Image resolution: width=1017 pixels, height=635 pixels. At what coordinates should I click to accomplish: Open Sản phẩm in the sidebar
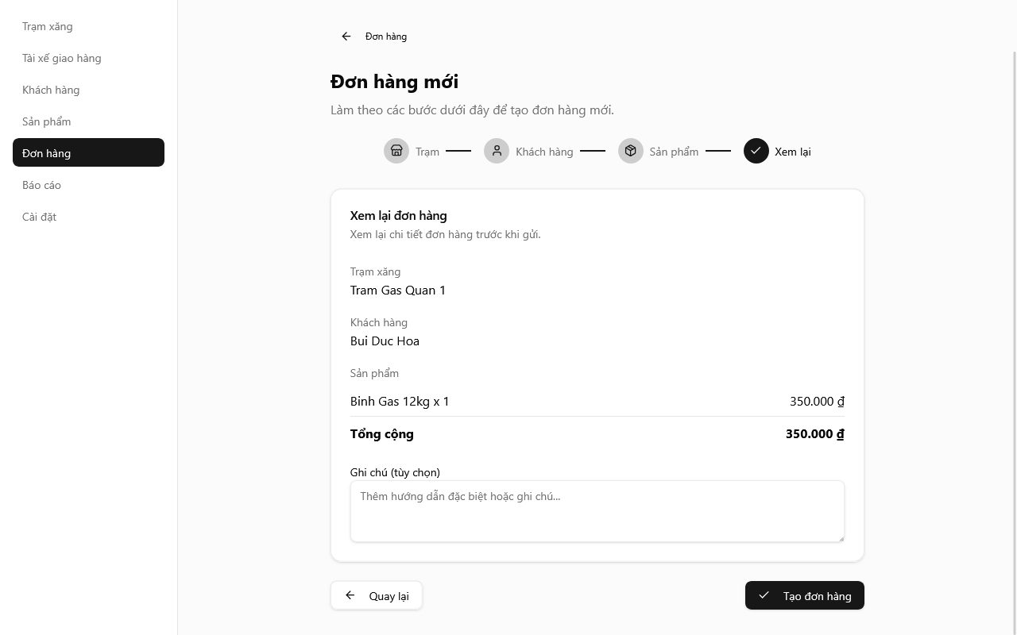[x=47, y=121]
